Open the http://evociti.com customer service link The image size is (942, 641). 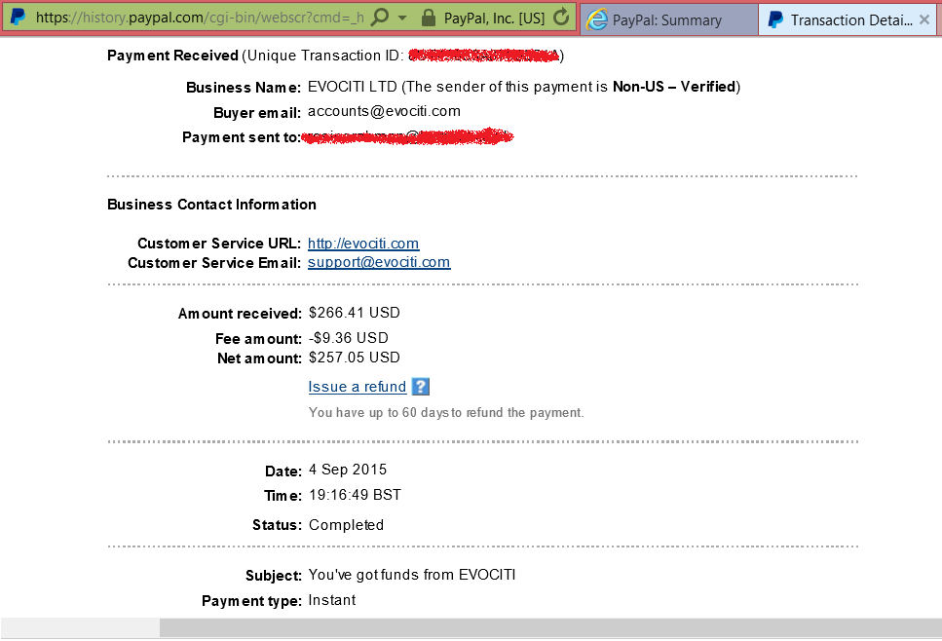[363, 244]
